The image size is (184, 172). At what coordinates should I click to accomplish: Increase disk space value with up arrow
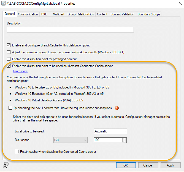[124, 139]
